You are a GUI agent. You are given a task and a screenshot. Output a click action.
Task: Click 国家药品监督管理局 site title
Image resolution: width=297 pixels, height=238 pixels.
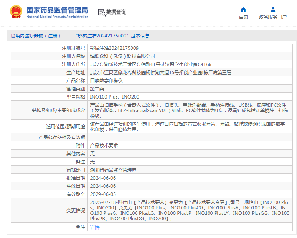57,10
